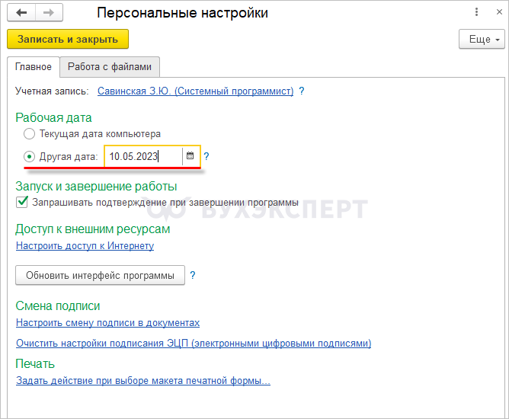The image size is (509, 419).
Task: Switch to the Главное tab
Action: (34, 67)
